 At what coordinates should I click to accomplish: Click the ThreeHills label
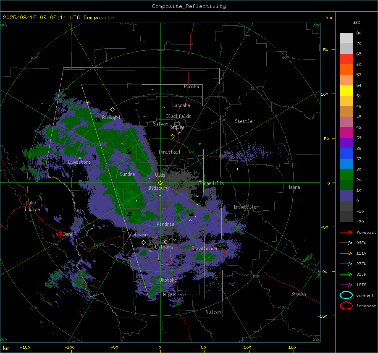coord(211,183)
